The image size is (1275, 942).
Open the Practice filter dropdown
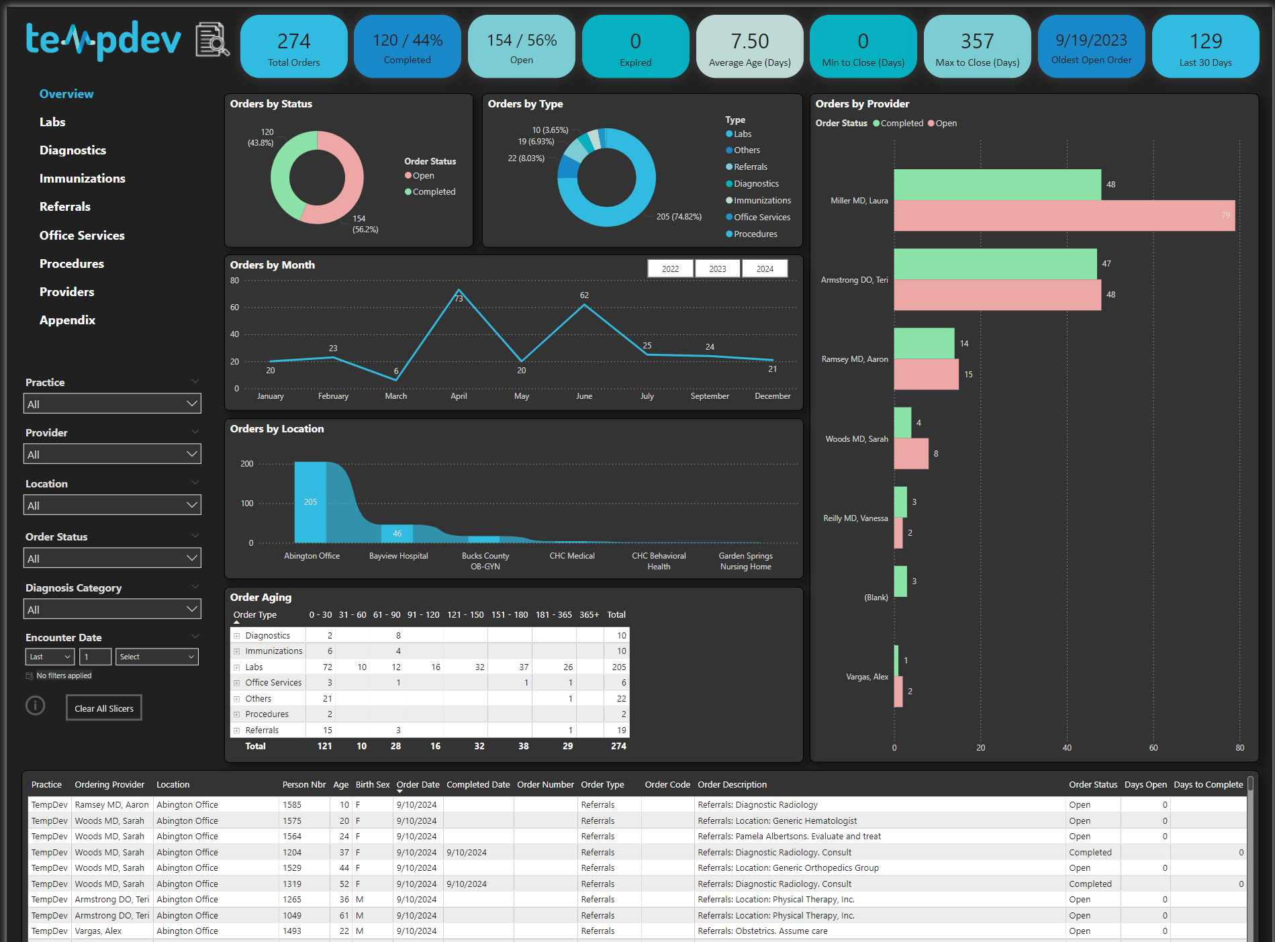112,403
